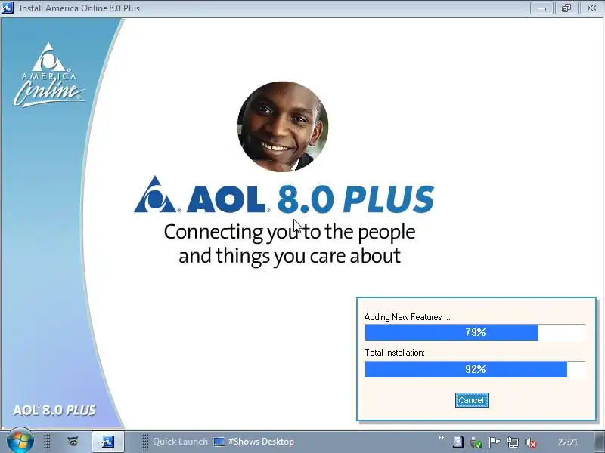Click the #Shows Desktop quick launch item

(254, 442)
